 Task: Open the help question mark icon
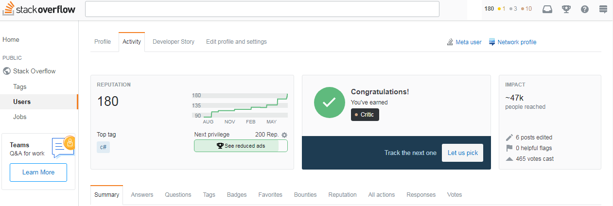click(x=585, y=9)
